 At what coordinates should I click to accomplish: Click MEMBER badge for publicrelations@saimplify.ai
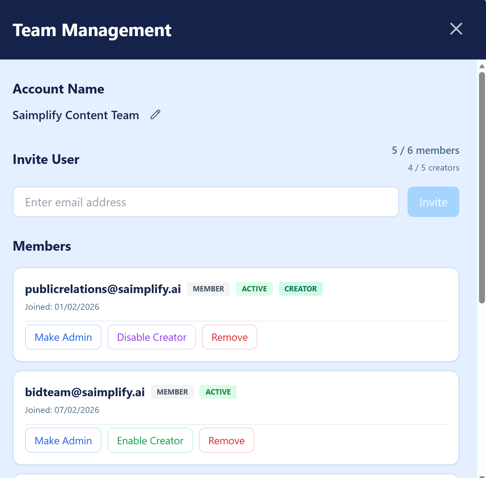(x=208, y=289)
